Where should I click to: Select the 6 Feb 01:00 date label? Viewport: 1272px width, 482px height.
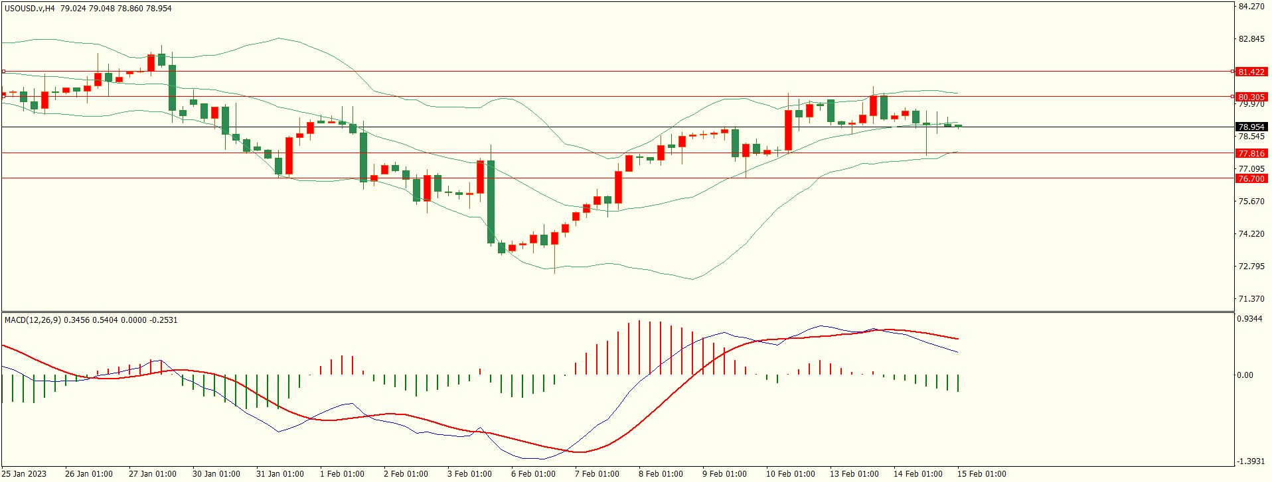(533, 474)
